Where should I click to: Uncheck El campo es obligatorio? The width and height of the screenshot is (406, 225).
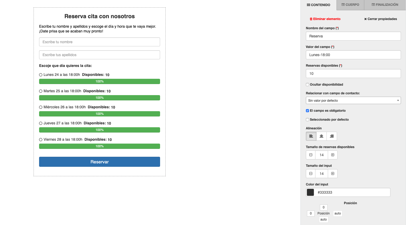tap(307, 111)
